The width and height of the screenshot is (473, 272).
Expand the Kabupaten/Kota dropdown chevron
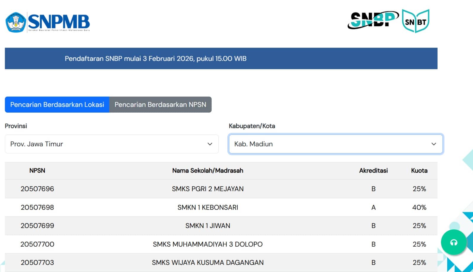tap(434, 144)
